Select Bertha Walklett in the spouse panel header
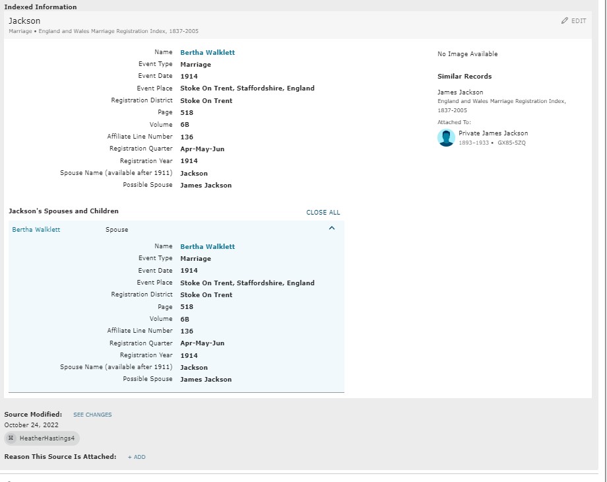 pos(36,230)
